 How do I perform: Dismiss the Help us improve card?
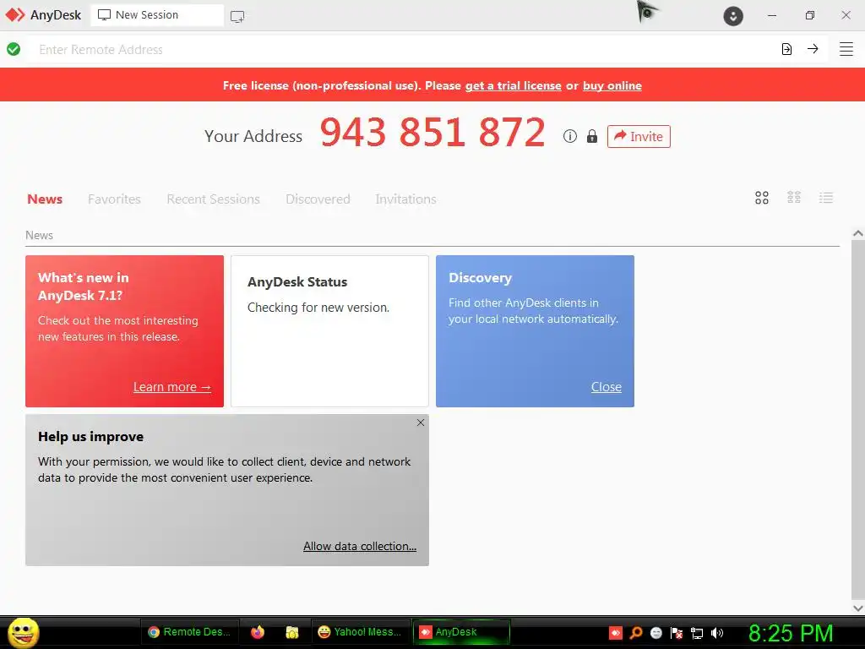coord(421,423)
